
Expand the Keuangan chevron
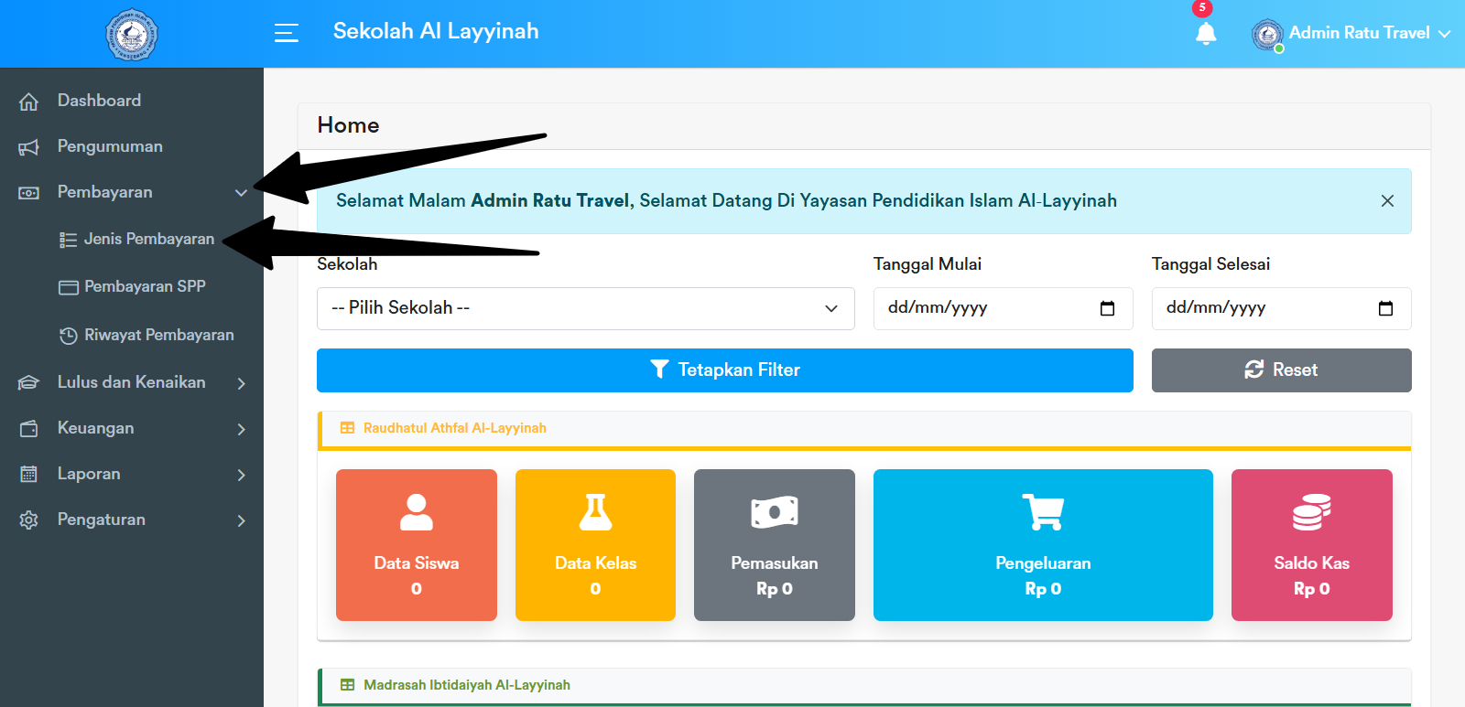point(242,429)
